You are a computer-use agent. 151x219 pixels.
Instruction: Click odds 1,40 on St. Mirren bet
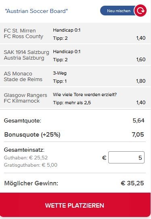coord(141,38)
